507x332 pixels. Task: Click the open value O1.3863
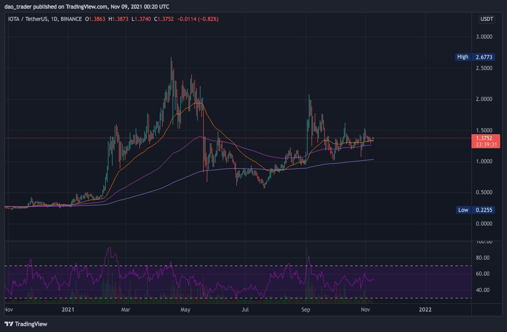(95, 19)
